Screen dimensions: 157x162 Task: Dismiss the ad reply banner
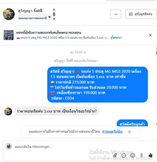click(150, 35)
